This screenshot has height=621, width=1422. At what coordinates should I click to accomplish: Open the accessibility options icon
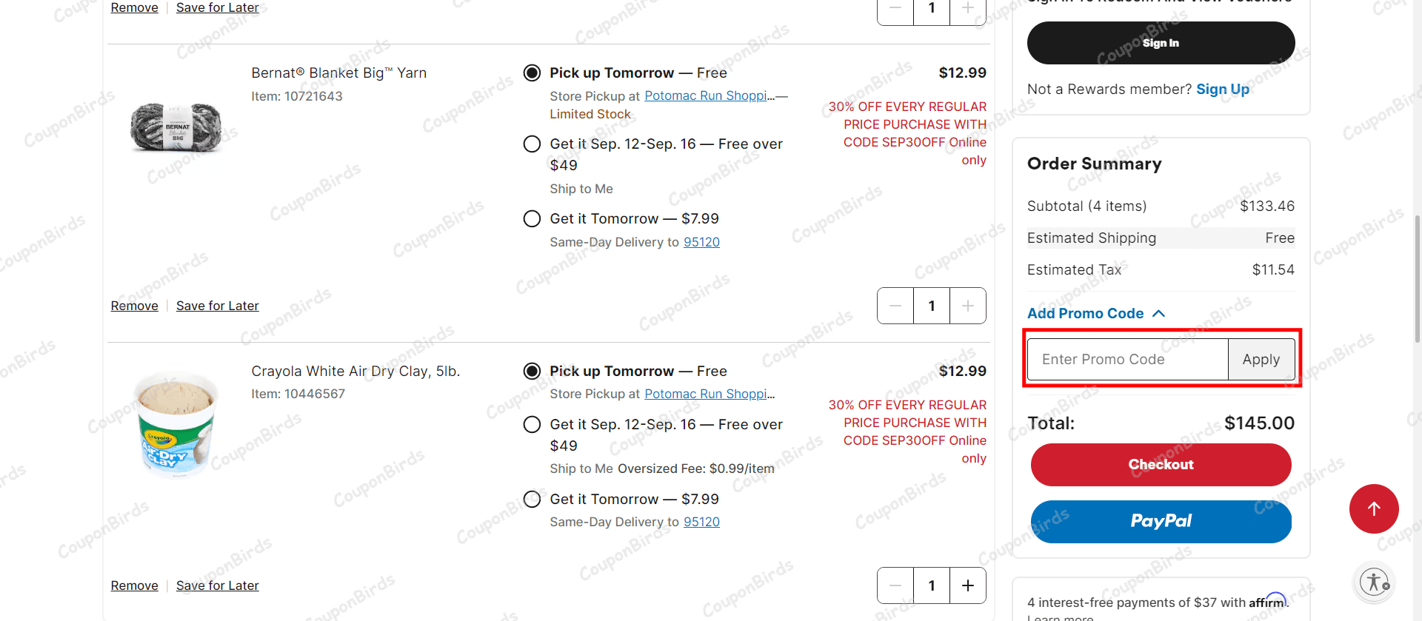[1374, 582]
